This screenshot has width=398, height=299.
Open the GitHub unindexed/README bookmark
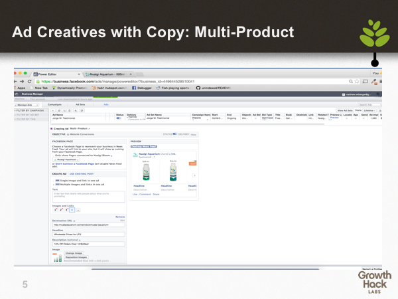(x=213, y=88)
